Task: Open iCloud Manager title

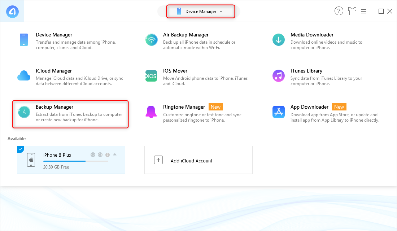Action: point(54,71)
